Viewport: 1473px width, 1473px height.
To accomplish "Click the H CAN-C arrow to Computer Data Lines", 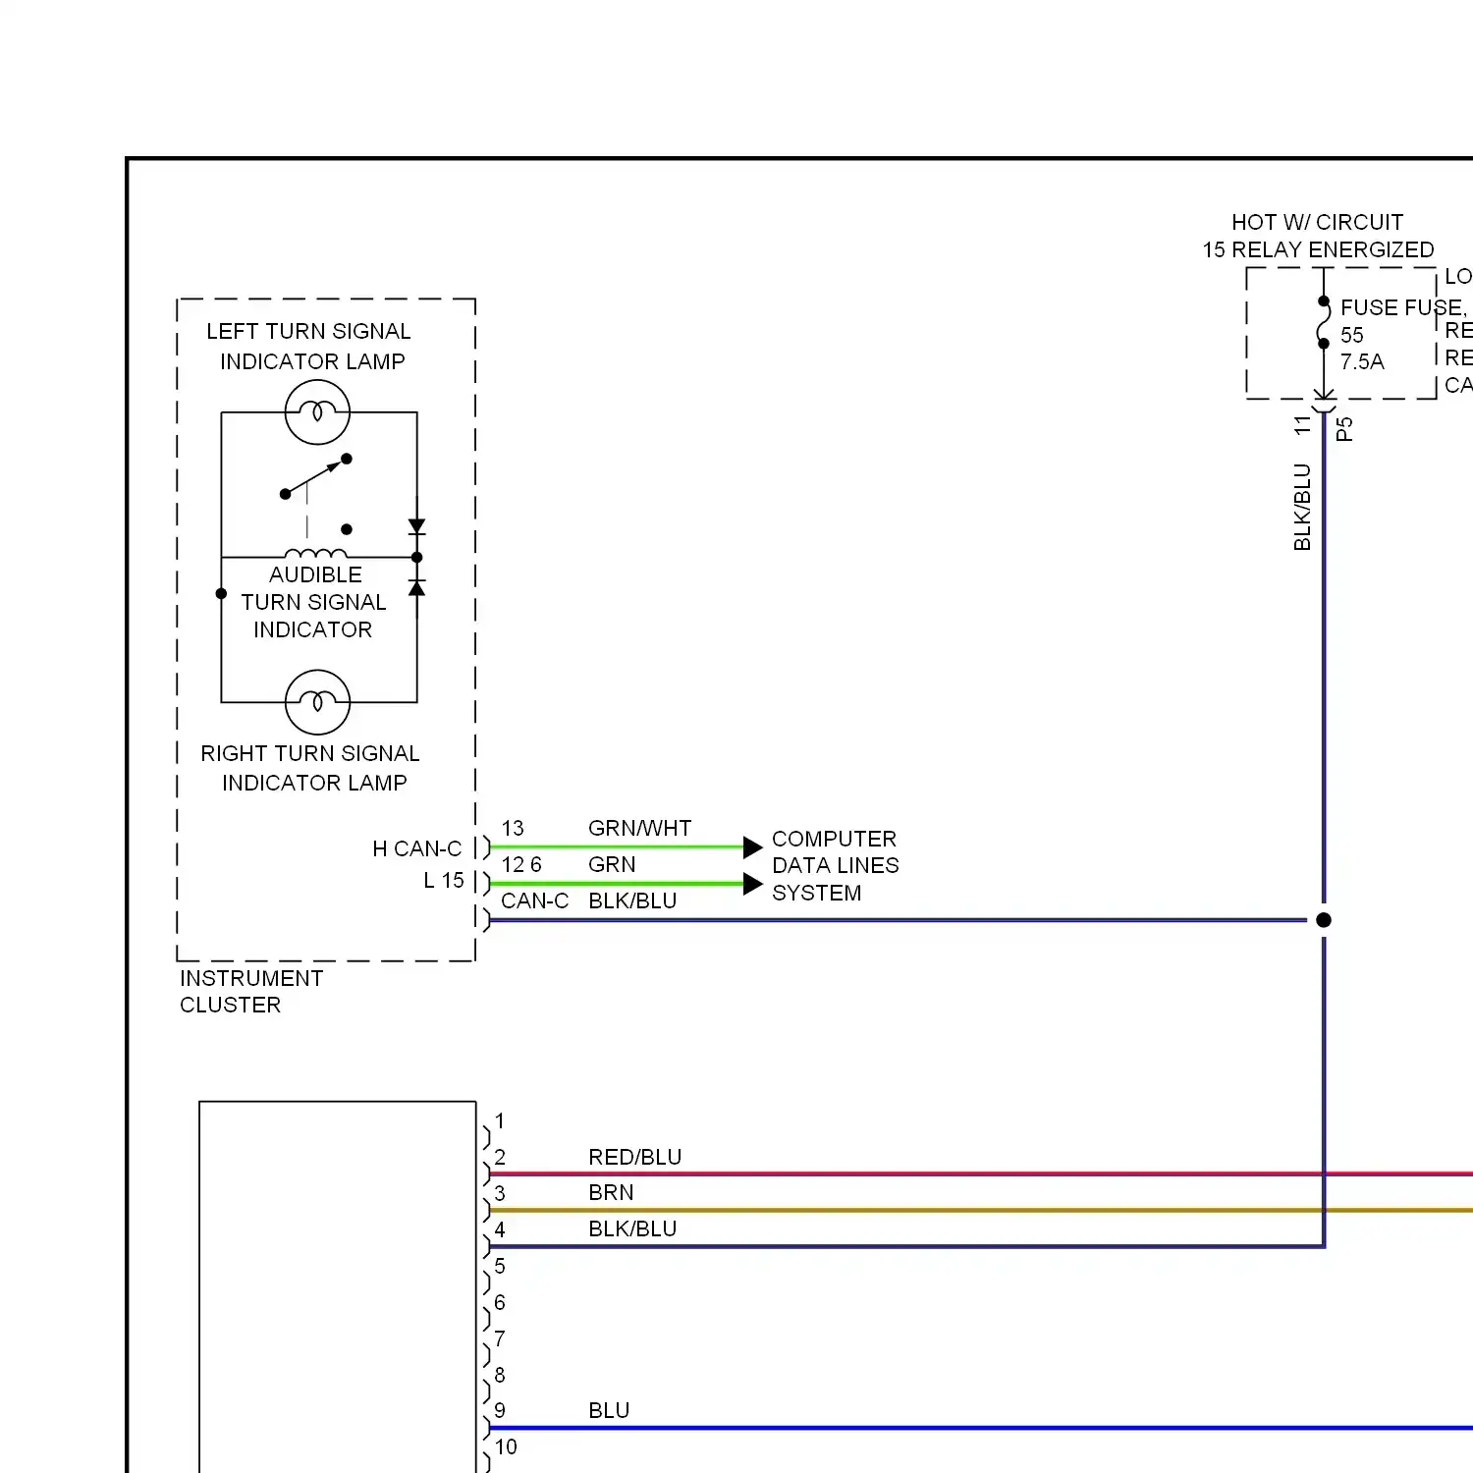I will coord(753,846).
